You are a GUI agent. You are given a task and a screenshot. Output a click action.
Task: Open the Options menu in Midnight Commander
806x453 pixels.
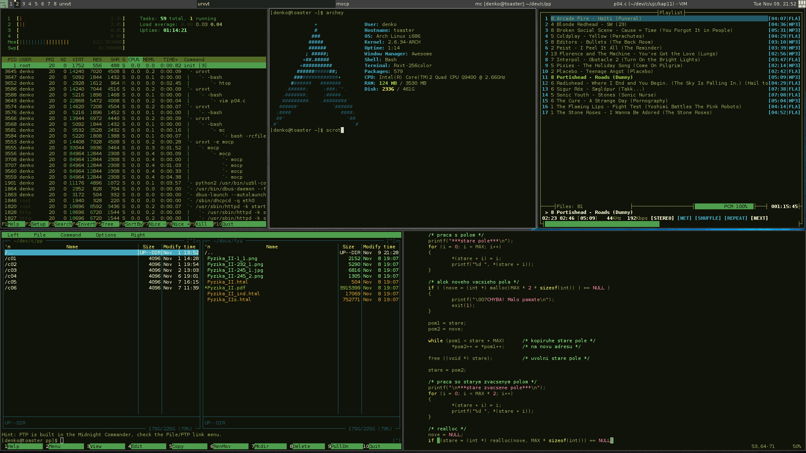[x=106, y=235]
